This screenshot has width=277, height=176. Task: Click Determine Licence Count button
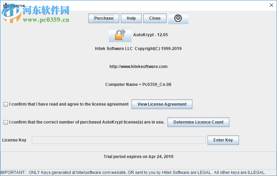[x=198, y=122]
